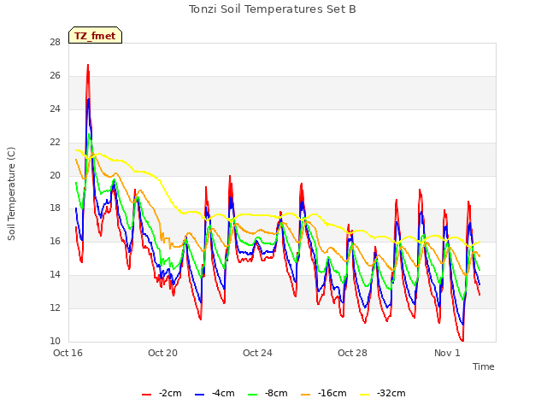Click the chart title Tonzi Soil Temperatures Set B
Screen dimensions: 547x410
pos(273,9)
